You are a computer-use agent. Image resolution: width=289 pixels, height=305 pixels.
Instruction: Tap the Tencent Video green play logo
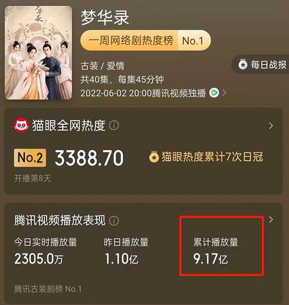pyautogui.click(x=214, y=93)
